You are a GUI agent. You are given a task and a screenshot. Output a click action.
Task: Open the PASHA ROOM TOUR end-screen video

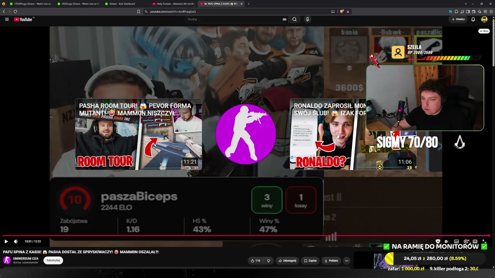point(138,134)
